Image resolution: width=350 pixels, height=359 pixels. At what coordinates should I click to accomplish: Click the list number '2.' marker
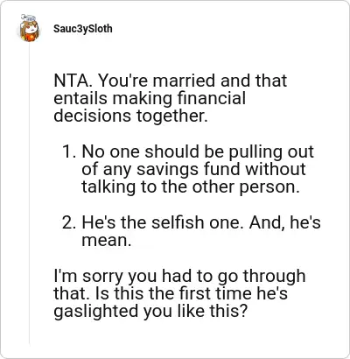click(x=69, y=222)
